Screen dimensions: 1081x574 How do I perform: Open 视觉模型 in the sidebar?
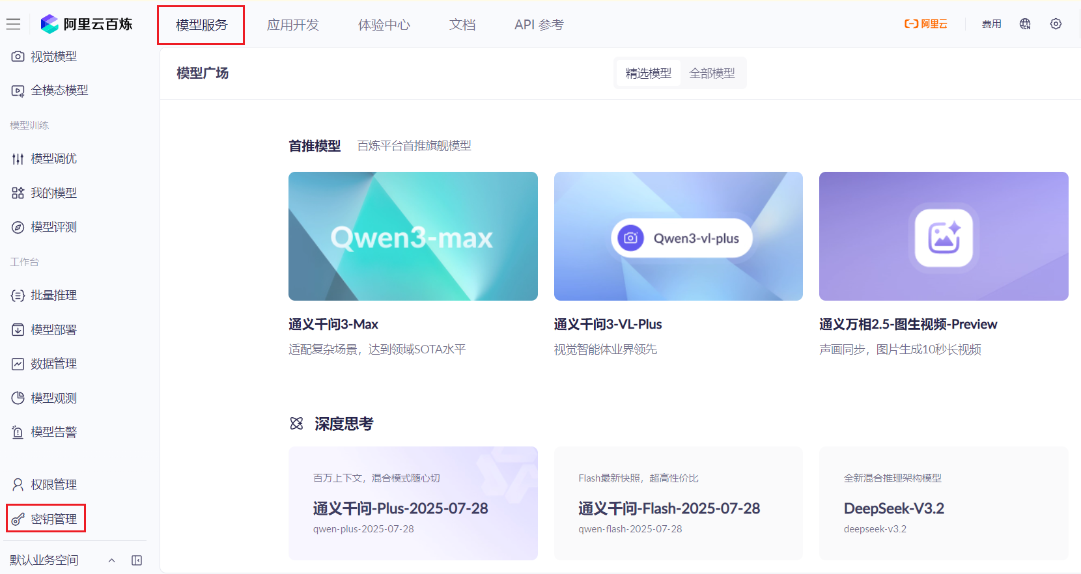pos(54,57)
